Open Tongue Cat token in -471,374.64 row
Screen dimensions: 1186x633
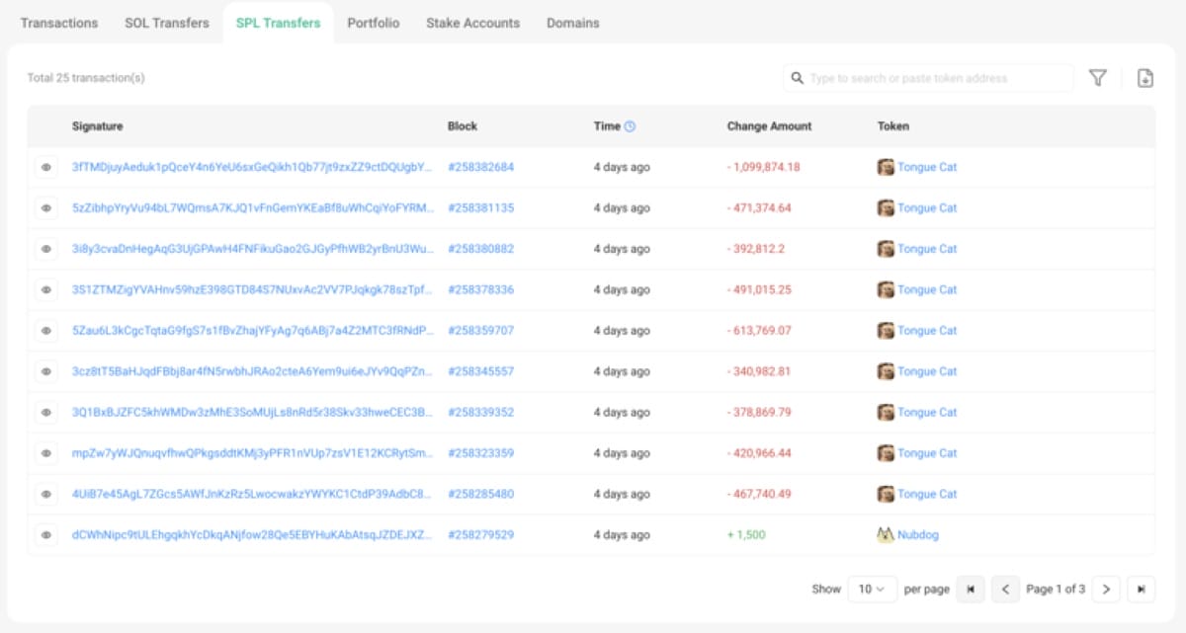coord(926,208)
